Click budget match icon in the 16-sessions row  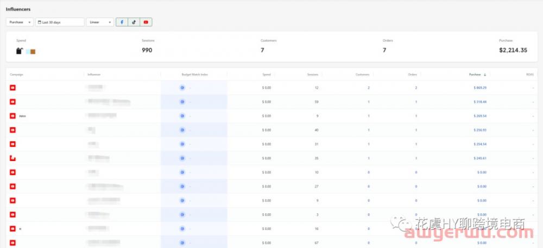point(182,228)
